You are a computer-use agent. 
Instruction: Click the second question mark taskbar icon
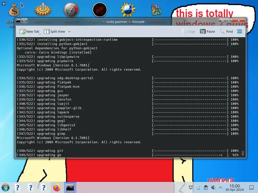tap(30, 187)
